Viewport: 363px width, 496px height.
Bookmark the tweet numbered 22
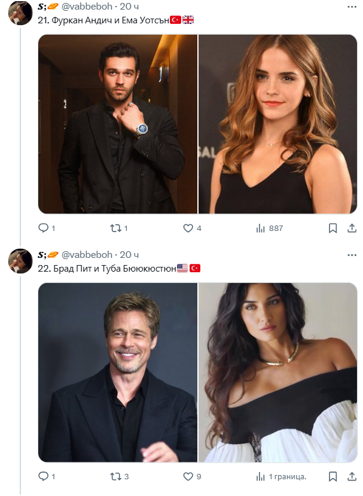[x=334, y=477]
